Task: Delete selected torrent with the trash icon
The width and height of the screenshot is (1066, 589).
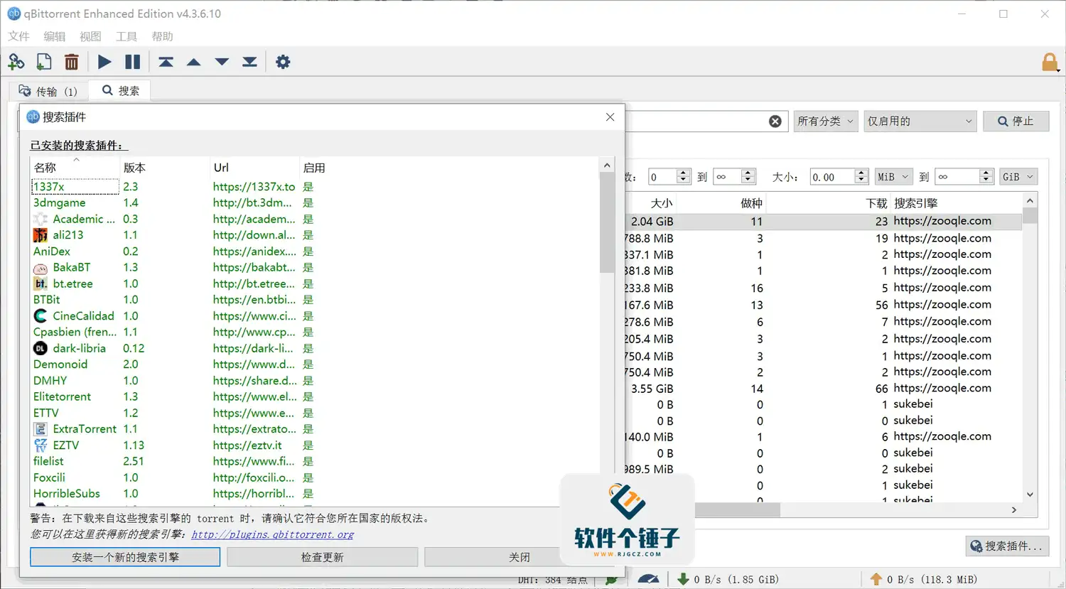Action: pos(71,62)
